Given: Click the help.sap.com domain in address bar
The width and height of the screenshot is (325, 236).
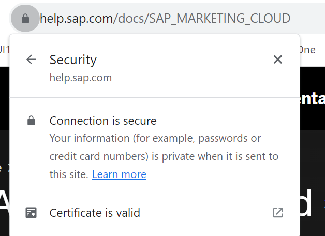Looking at the screenshot, I should click(76, 19).
